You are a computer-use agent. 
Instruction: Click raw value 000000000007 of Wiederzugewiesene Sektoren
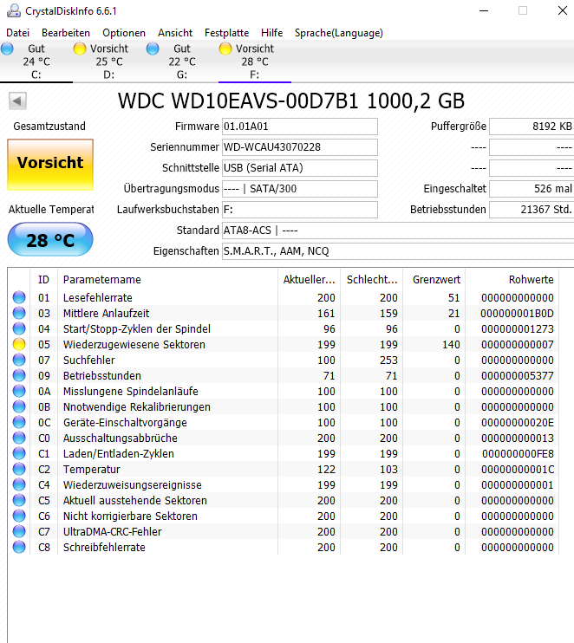pos(518,345)
